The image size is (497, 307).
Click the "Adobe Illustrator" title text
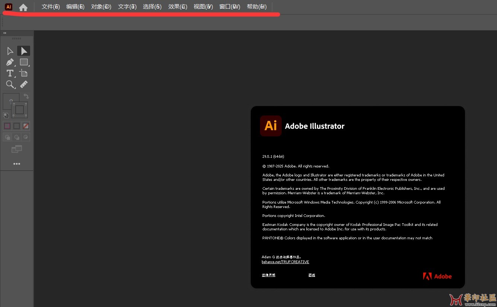coord(315,126)
